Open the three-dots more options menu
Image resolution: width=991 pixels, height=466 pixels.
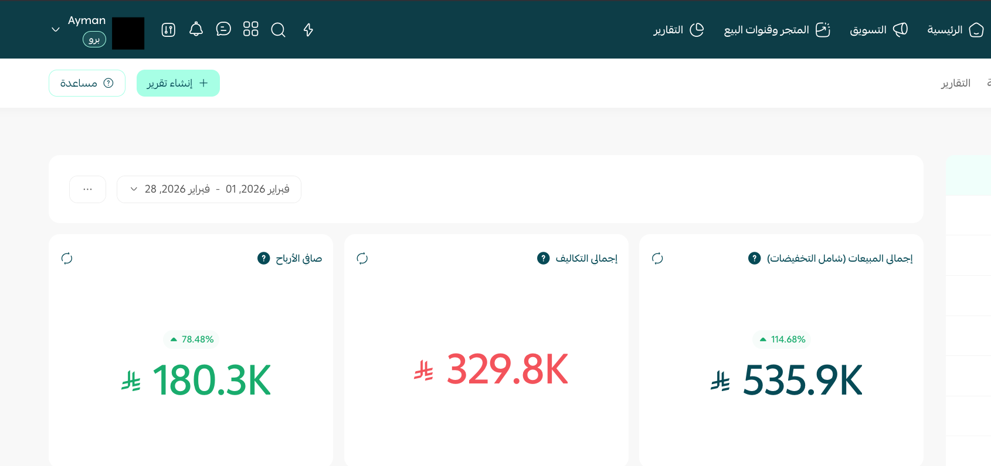87,189
